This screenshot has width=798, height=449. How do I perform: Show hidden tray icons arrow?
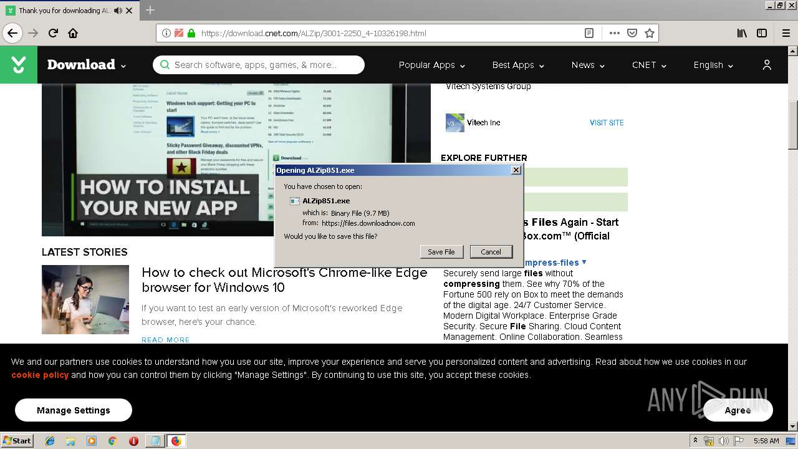(696, 441)
